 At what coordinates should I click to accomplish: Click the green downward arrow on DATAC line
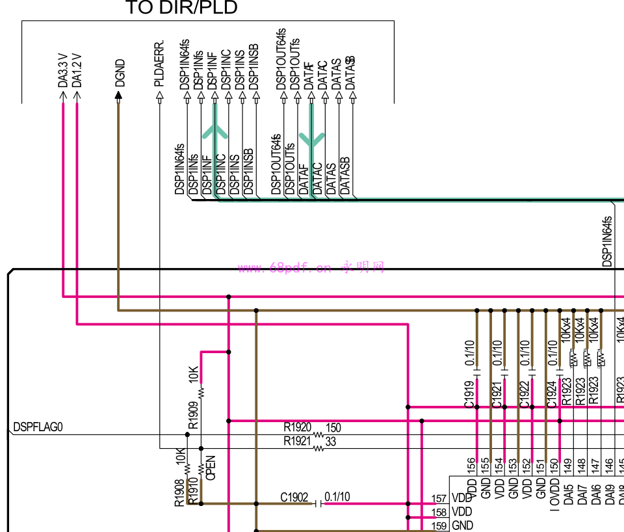click(311, 139)
